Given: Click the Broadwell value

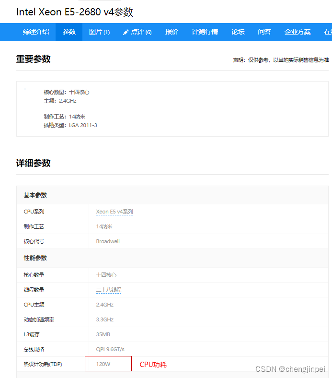Looking at the screenshot, I should coord(108,241).
